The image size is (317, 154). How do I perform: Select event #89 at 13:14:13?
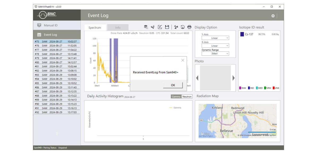[x=57, y=100]
